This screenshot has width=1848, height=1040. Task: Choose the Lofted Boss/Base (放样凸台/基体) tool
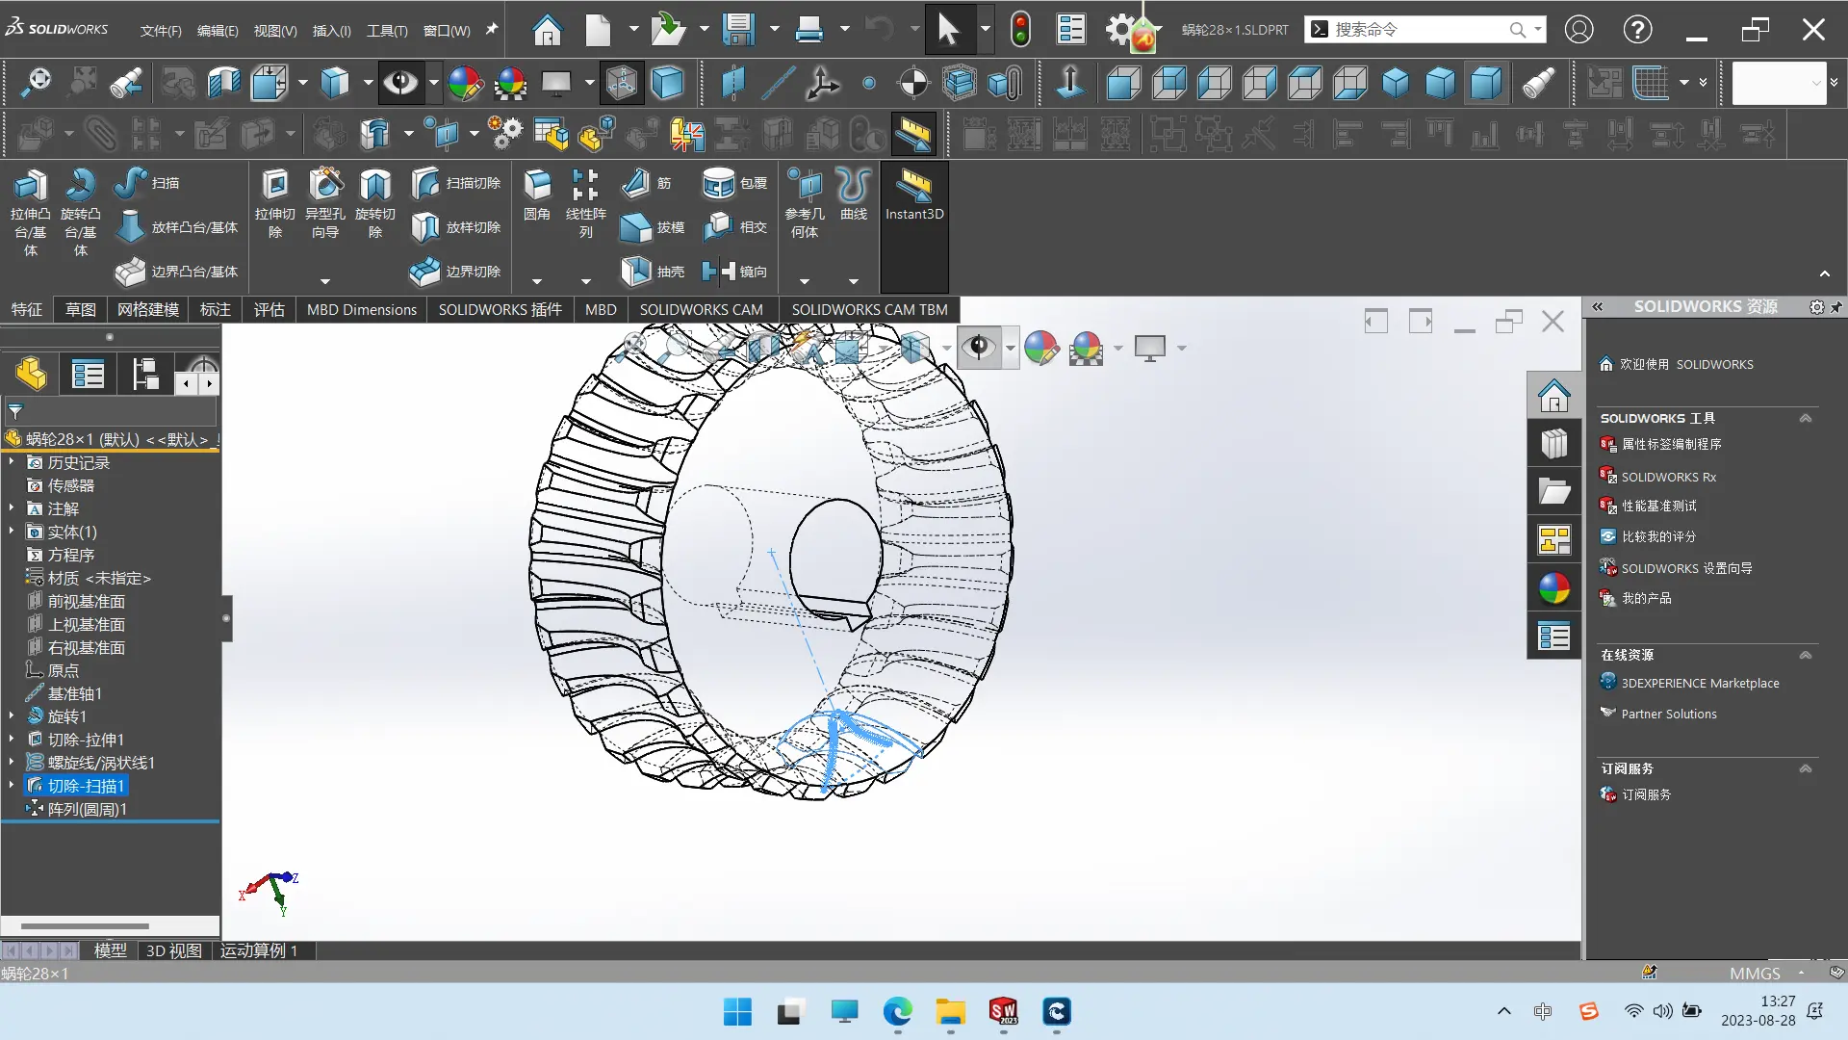(x=177, y=227)
